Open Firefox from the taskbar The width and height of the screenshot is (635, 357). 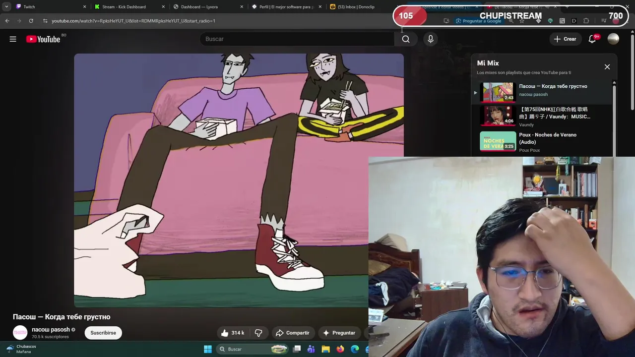coord(340,349)
